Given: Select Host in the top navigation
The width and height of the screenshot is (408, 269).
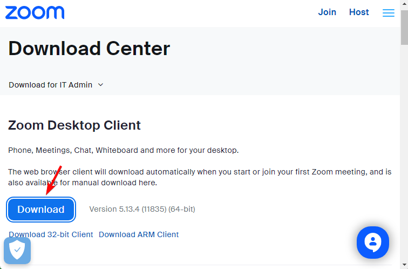Looking at the screenshot, I should [359, 12].
